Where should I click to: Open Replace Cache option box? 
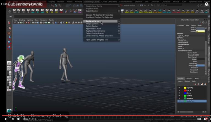(119, 21)
